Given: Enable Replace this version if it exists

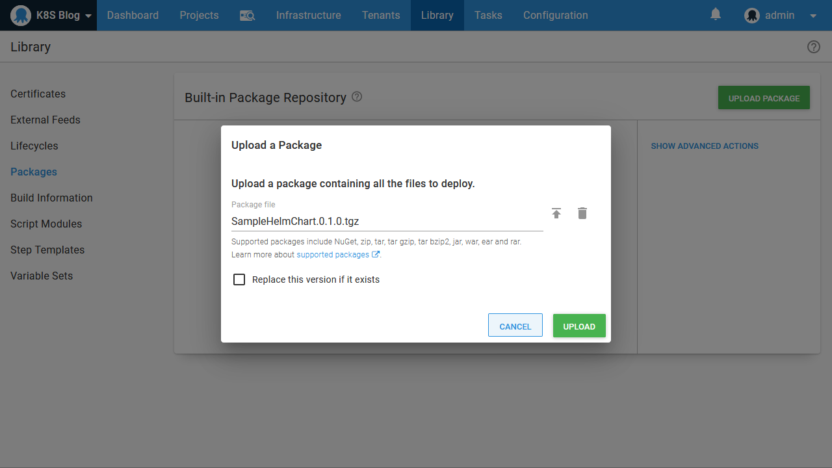Looking at the screenshot, I should (x=239, y=279).
